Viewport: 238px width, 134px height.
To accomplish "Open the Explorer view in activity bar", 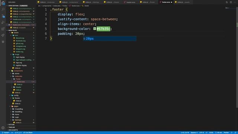I will 3,3.
